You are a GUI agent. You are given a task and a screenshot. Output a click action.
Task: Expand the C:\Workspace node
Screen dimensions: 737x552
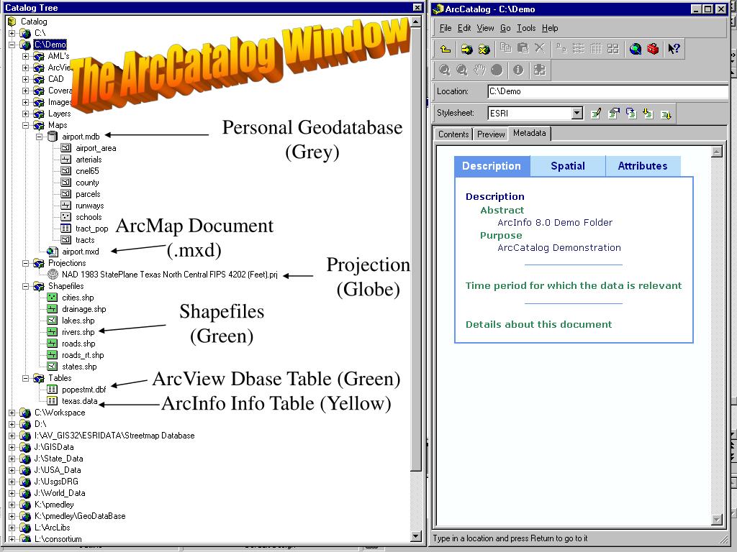tap(12, 413)
